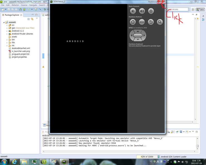Expand the src folder
This screenshot has height=165, width=206.
tap(7, 25)
